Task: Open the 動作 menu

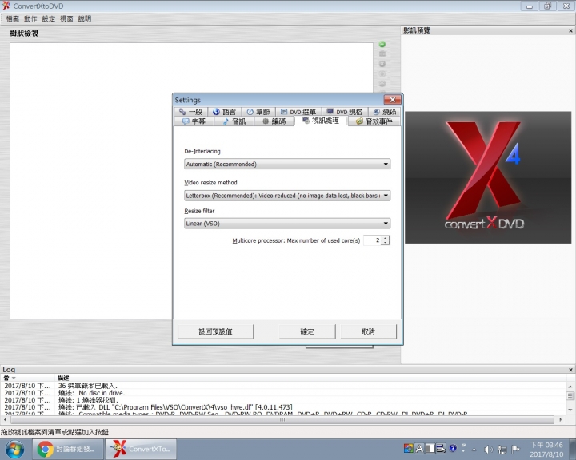Action: [30, 18]
